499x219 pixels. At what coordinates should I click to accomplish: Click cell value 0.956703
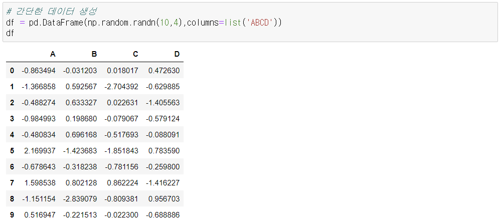(x=164, y=199)
